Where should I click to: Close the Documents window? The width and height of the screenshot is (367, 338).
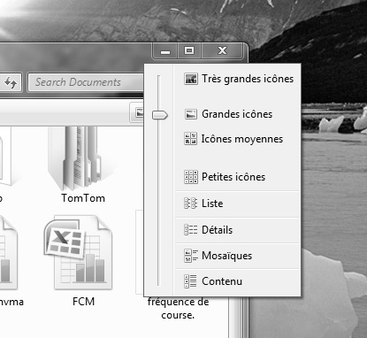coord(222,50)
